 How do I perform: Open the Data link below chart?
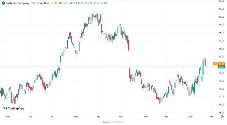tap(105, 122)
